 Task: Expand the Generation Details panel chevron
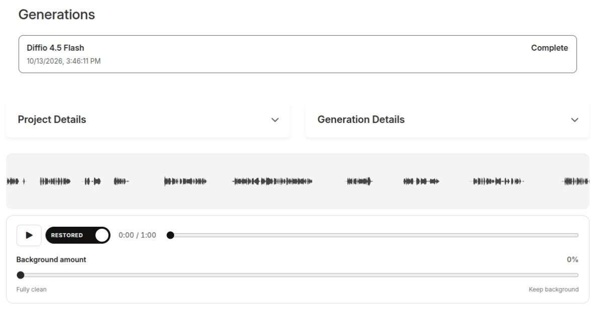(575, 120)
